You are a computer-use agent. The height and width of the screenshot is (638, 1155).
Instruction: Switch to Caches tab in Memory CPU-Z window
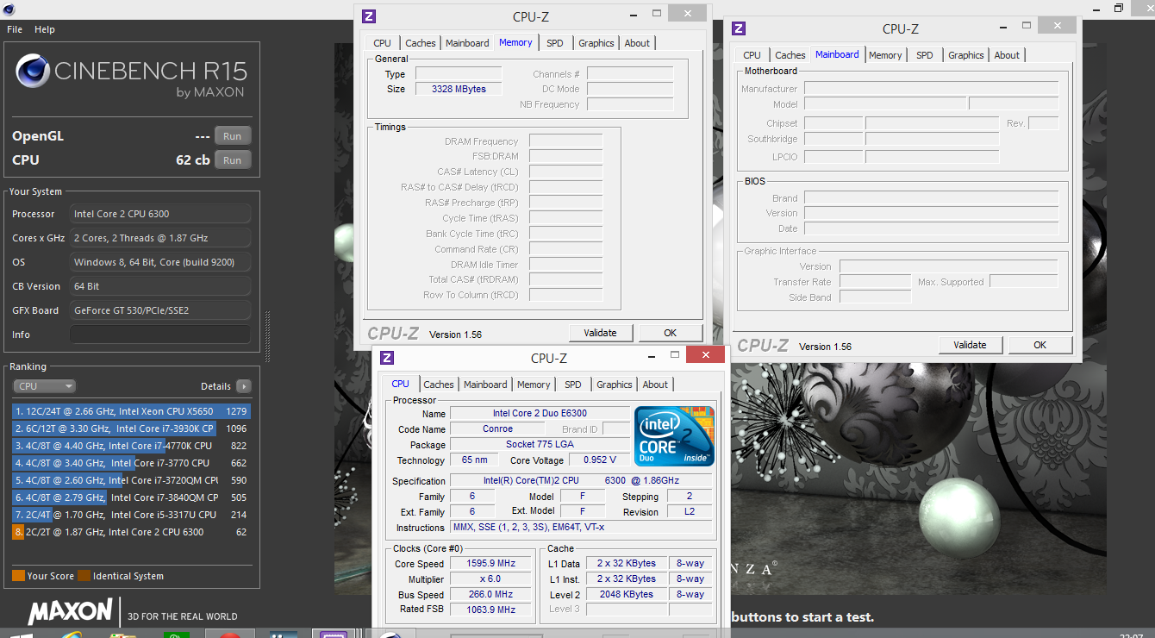(421, 43)
